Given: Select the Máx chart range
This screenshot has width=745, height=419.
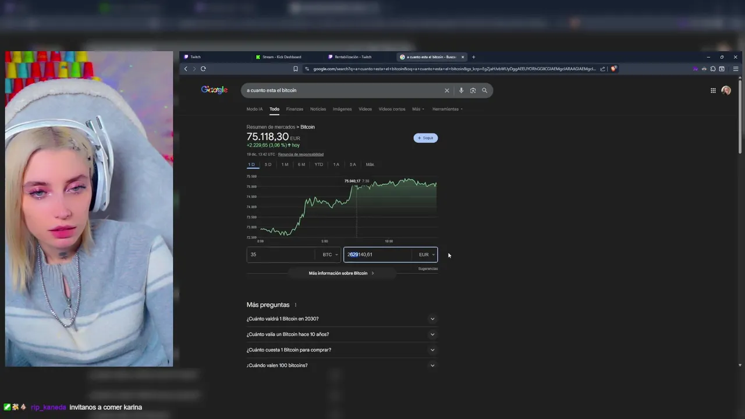Looking at the screenshot, I should (370, 164).
